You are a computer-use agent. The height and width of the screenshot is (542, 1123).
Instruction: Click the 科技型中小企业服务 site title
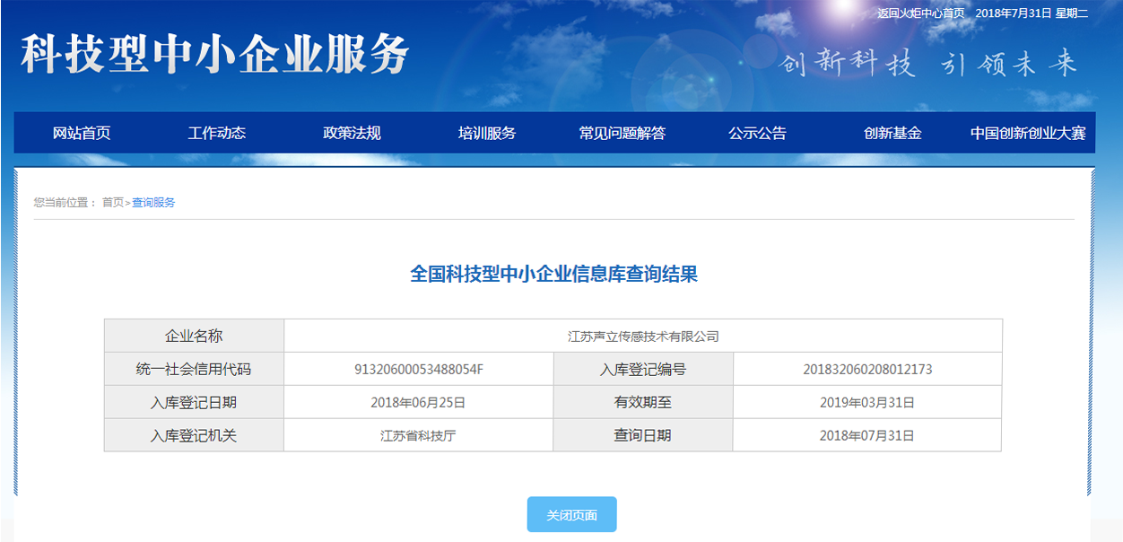[x=214, y=56]
